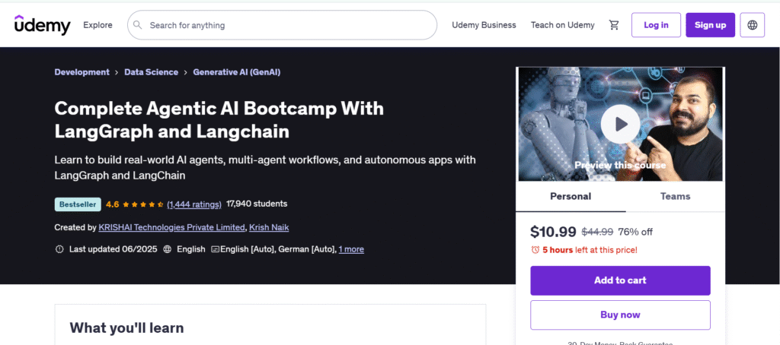Focus the Search for anything field
This screenshot has height=345, width=780.
click(x=282, y=25)
